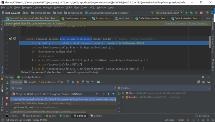Image resolution: width=215 pixels, height=122 pixels.
Task: Click the compression breadcrumb in navigation bar
Action: [x=73, y=13]
